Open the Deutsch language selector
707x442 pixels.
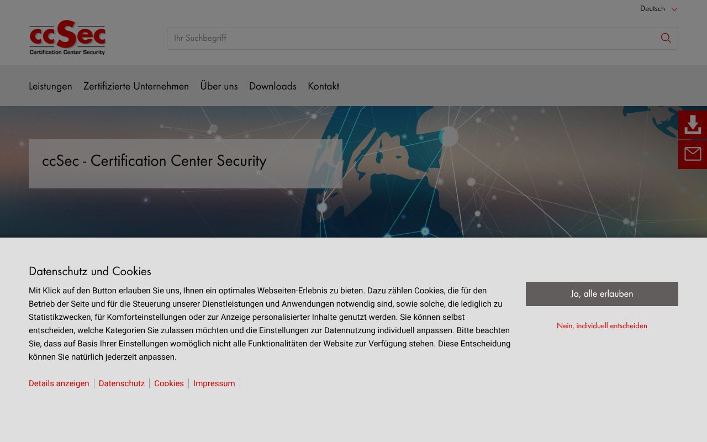(652, 8)
